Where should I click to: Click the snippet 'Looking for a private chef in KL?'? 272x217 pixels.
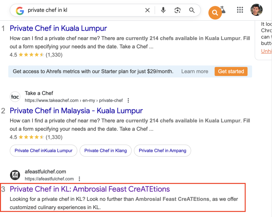click(x=47, y=199)
